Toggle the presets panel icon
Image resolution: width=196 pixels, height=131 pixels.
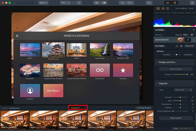(168, 3)
